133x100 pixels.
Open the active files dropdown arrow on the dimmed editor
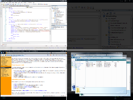97,11
